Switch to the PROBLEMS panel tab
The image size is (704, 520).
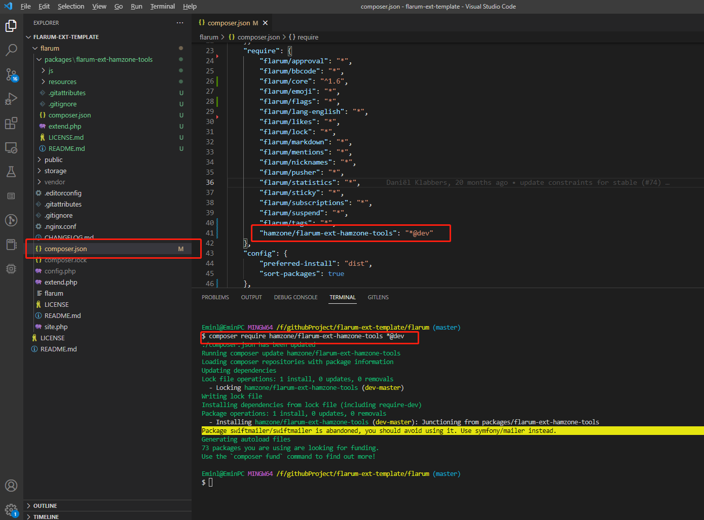coord(215,297)
